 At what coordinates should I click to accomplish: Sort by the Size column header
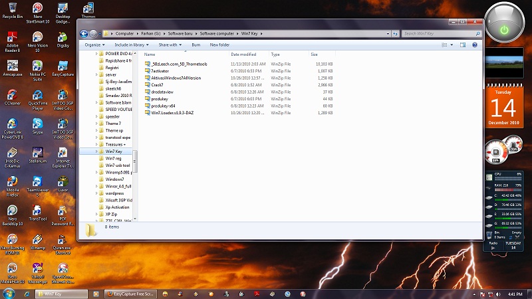(x=322, y=54)
